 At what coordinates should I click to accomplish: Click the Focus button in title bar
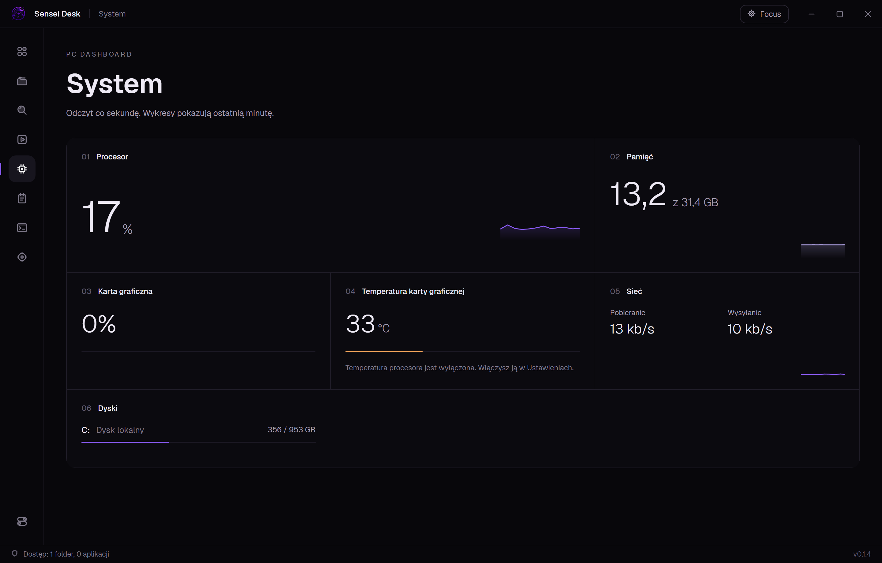coord(764,14)
